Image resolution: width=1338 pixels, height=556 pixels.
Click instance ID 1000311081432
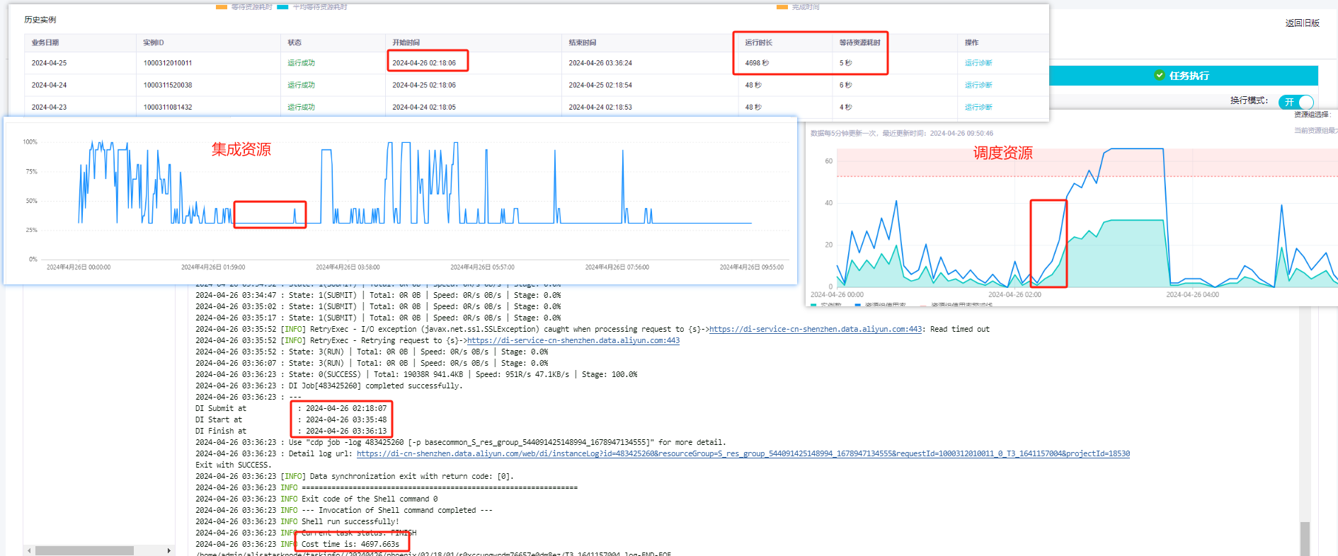tap(168, 107)
